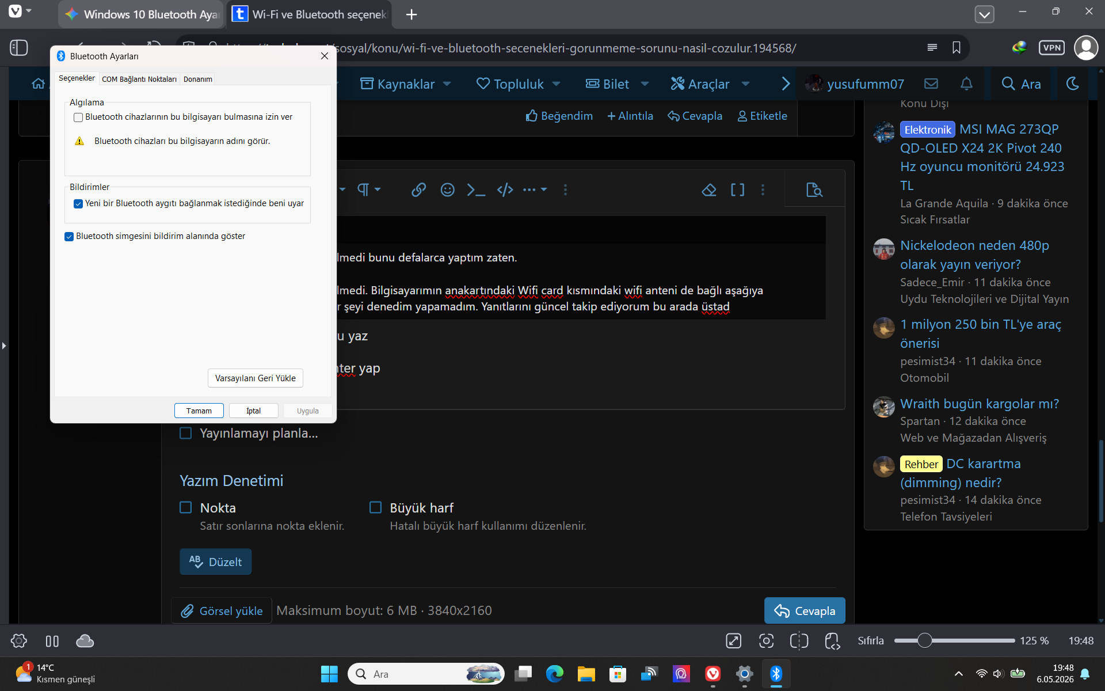The width and height of the screenshot is (1105, 691).
Task: Click the Beğendim link on the post
Action: coord(559,116)
